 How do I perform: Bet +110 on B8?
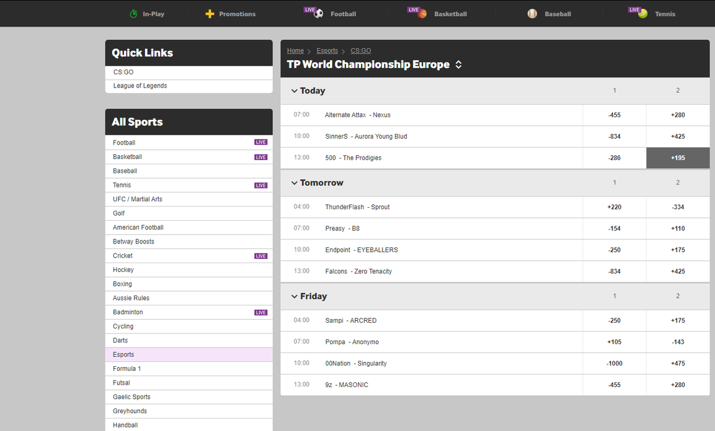tap(677, 229)
